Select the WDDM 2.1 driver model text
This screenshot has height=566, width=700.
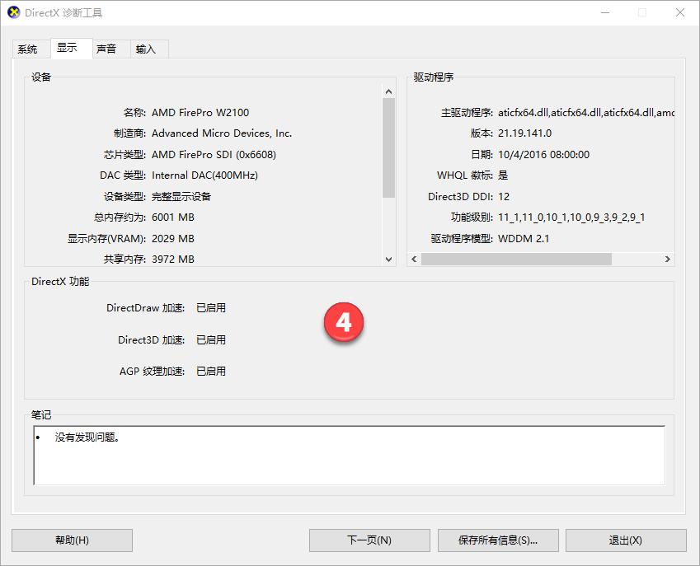pyautogui.click(x=522, y=238)
